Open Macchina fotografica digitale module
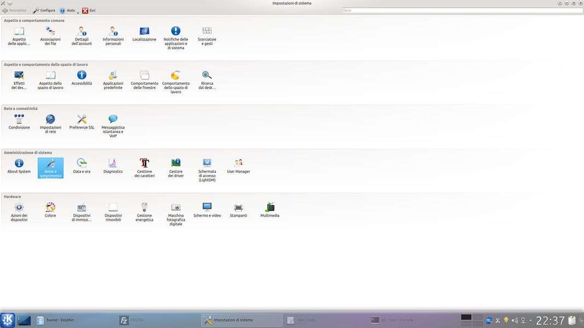The image size is (584, 328). pos(176,214)
